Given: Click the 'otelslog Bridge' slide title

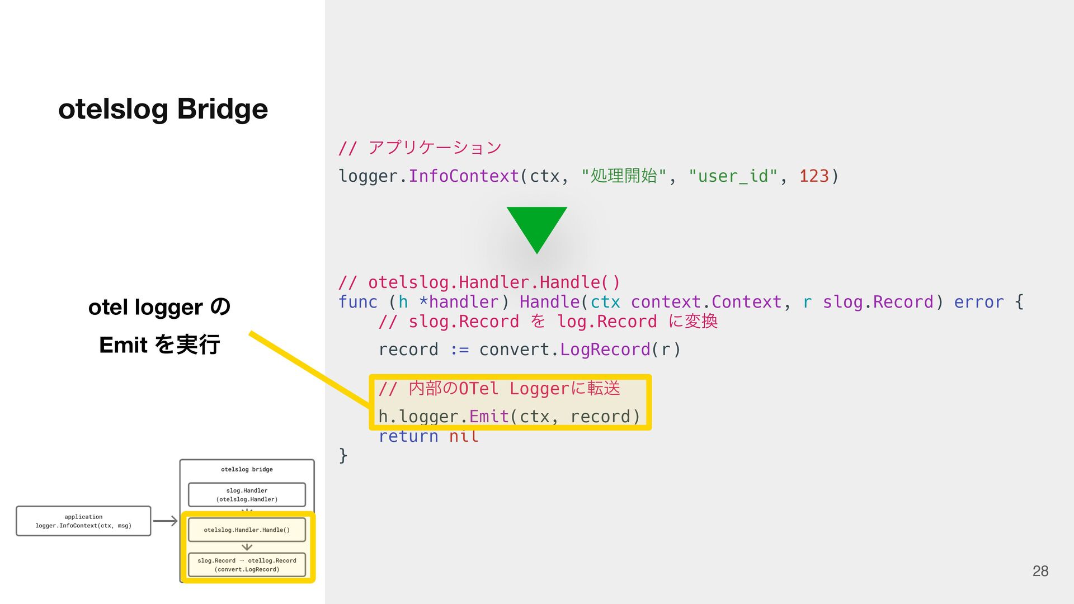Looking at the screenshot, I should coord(163,108).
